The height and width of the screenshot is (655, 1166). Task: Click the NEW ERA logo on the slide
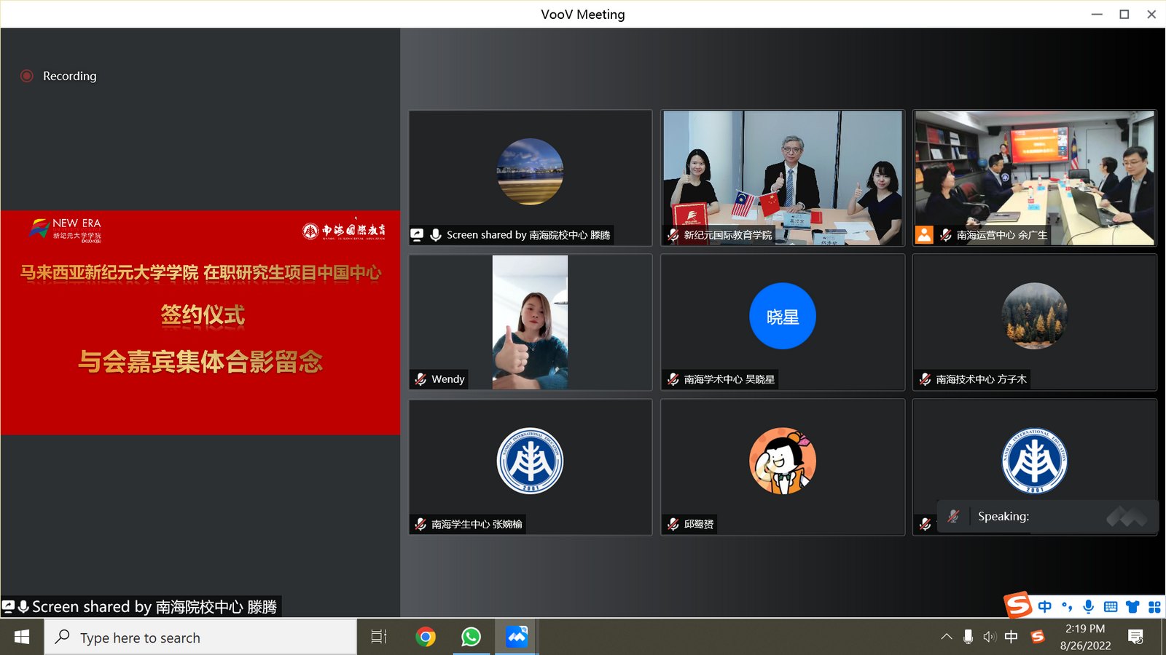[66, 229]
